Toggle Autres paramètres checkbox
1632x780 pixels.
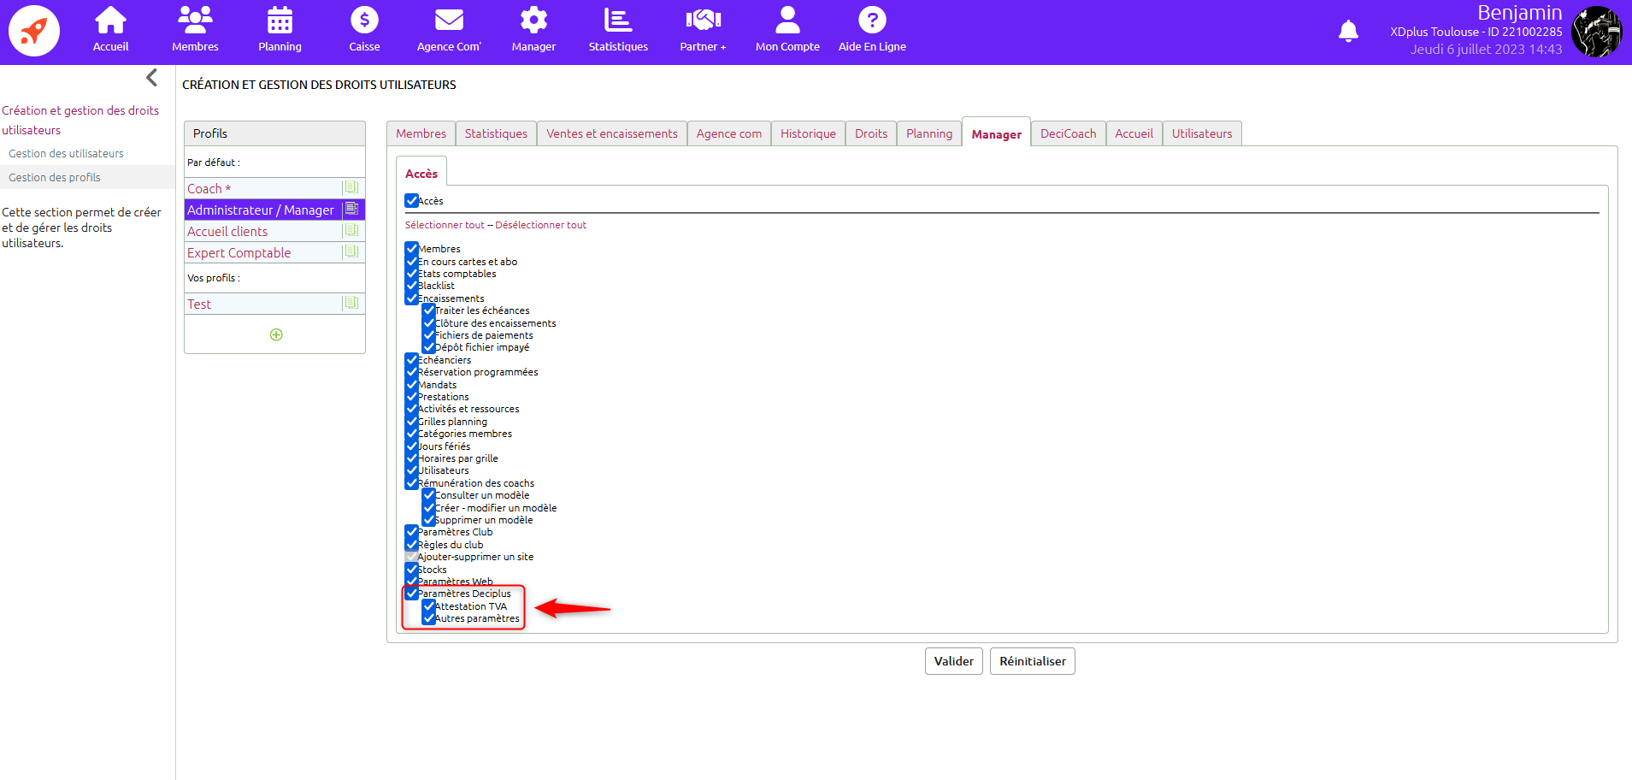429,618
